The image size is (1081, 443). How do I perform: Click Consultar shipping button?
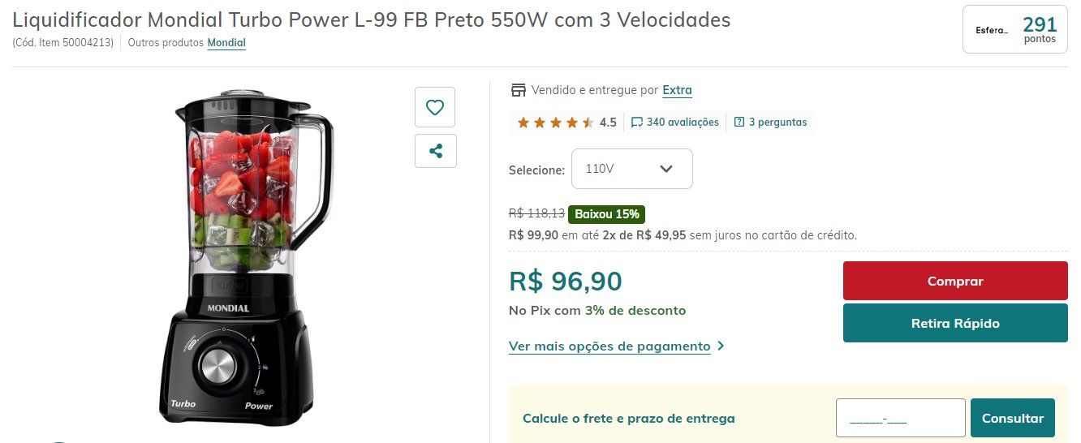pyautogui.click(x=1013, y=419)
